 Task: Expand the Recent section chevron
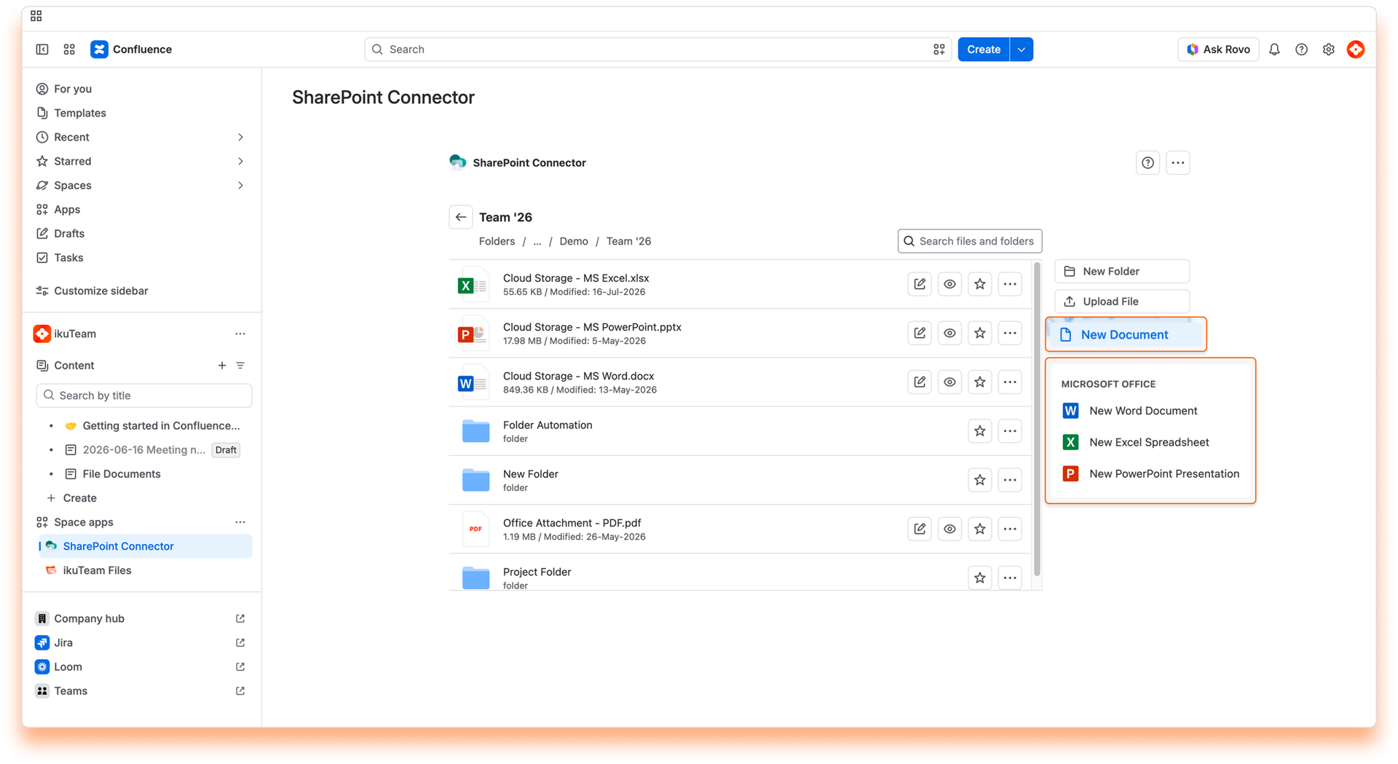[x=240, y=137]
